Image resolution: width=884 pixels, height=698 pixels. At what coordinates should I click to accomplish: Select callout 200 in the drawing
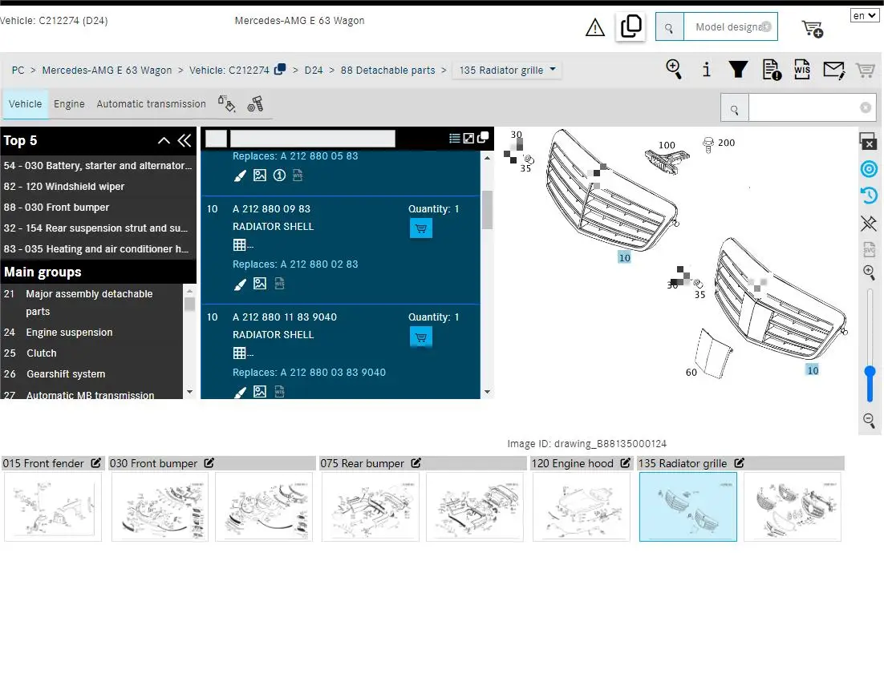[726, 143]
